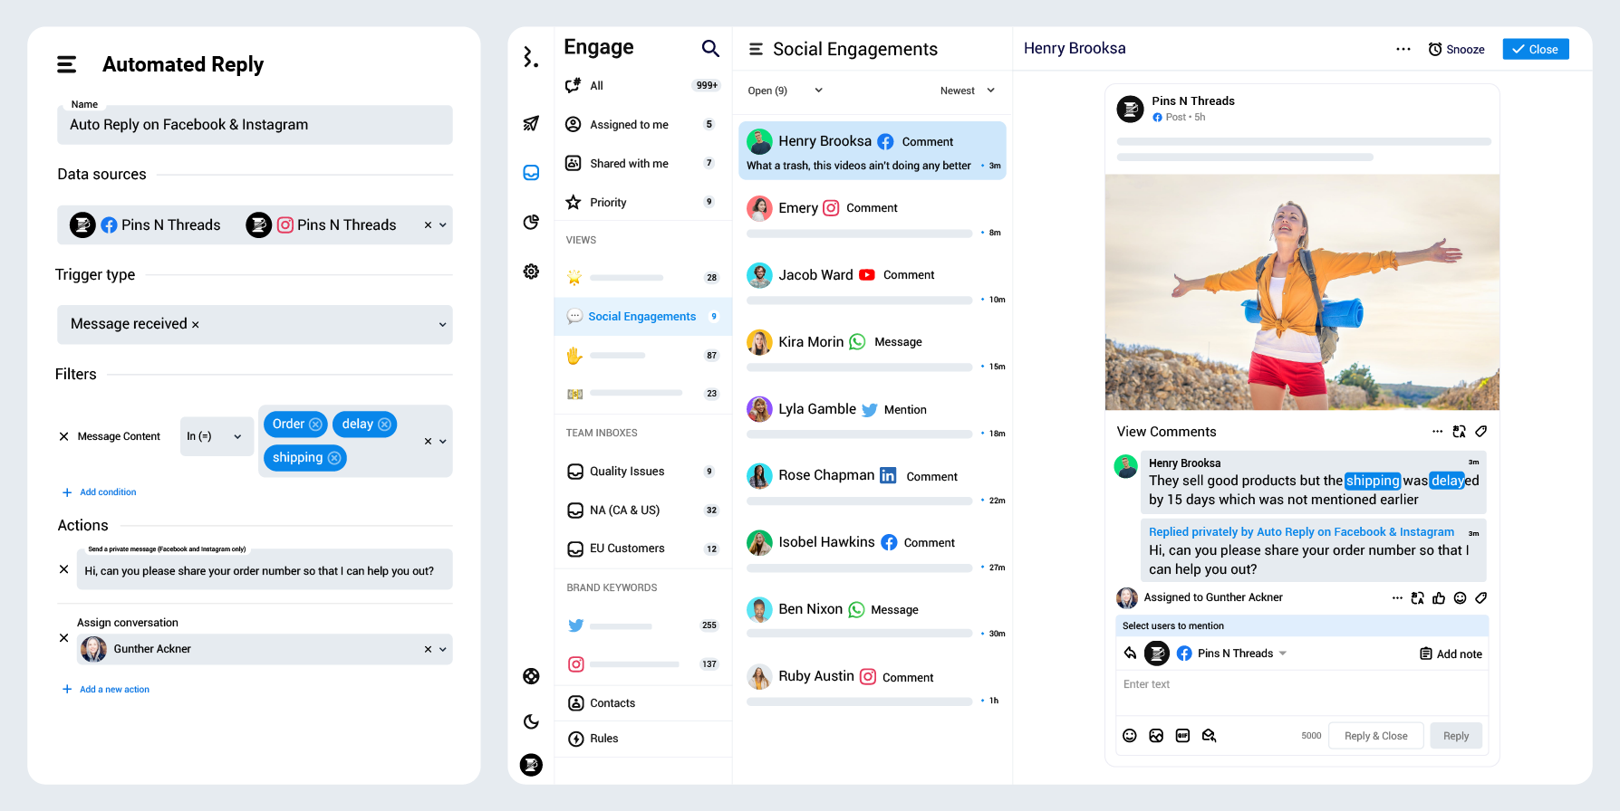The image size is (1620, 811).
Task: Open the settings gear in left sidebar
Action: pyautogui.click(x=531, y=272)
